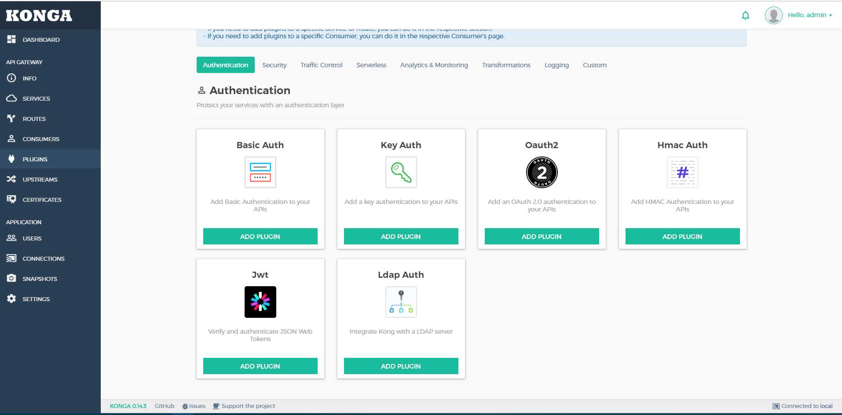Open the GitHub footer link

pos(165,406)
